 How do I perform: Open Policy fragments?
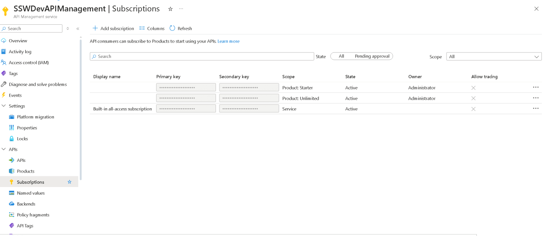coord(33,215)
